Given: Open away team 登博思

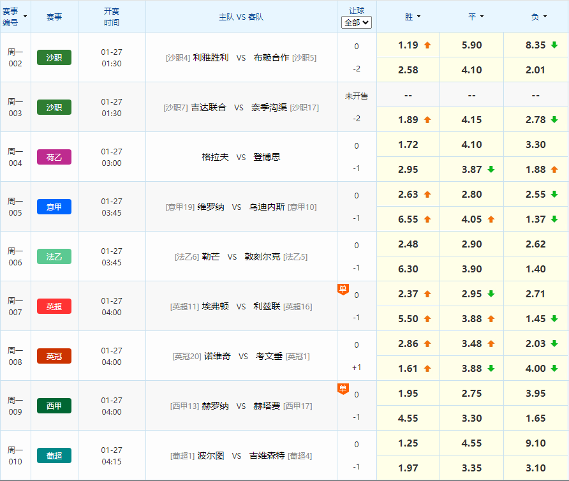Looking at the screenshot, I should [267, 157].
